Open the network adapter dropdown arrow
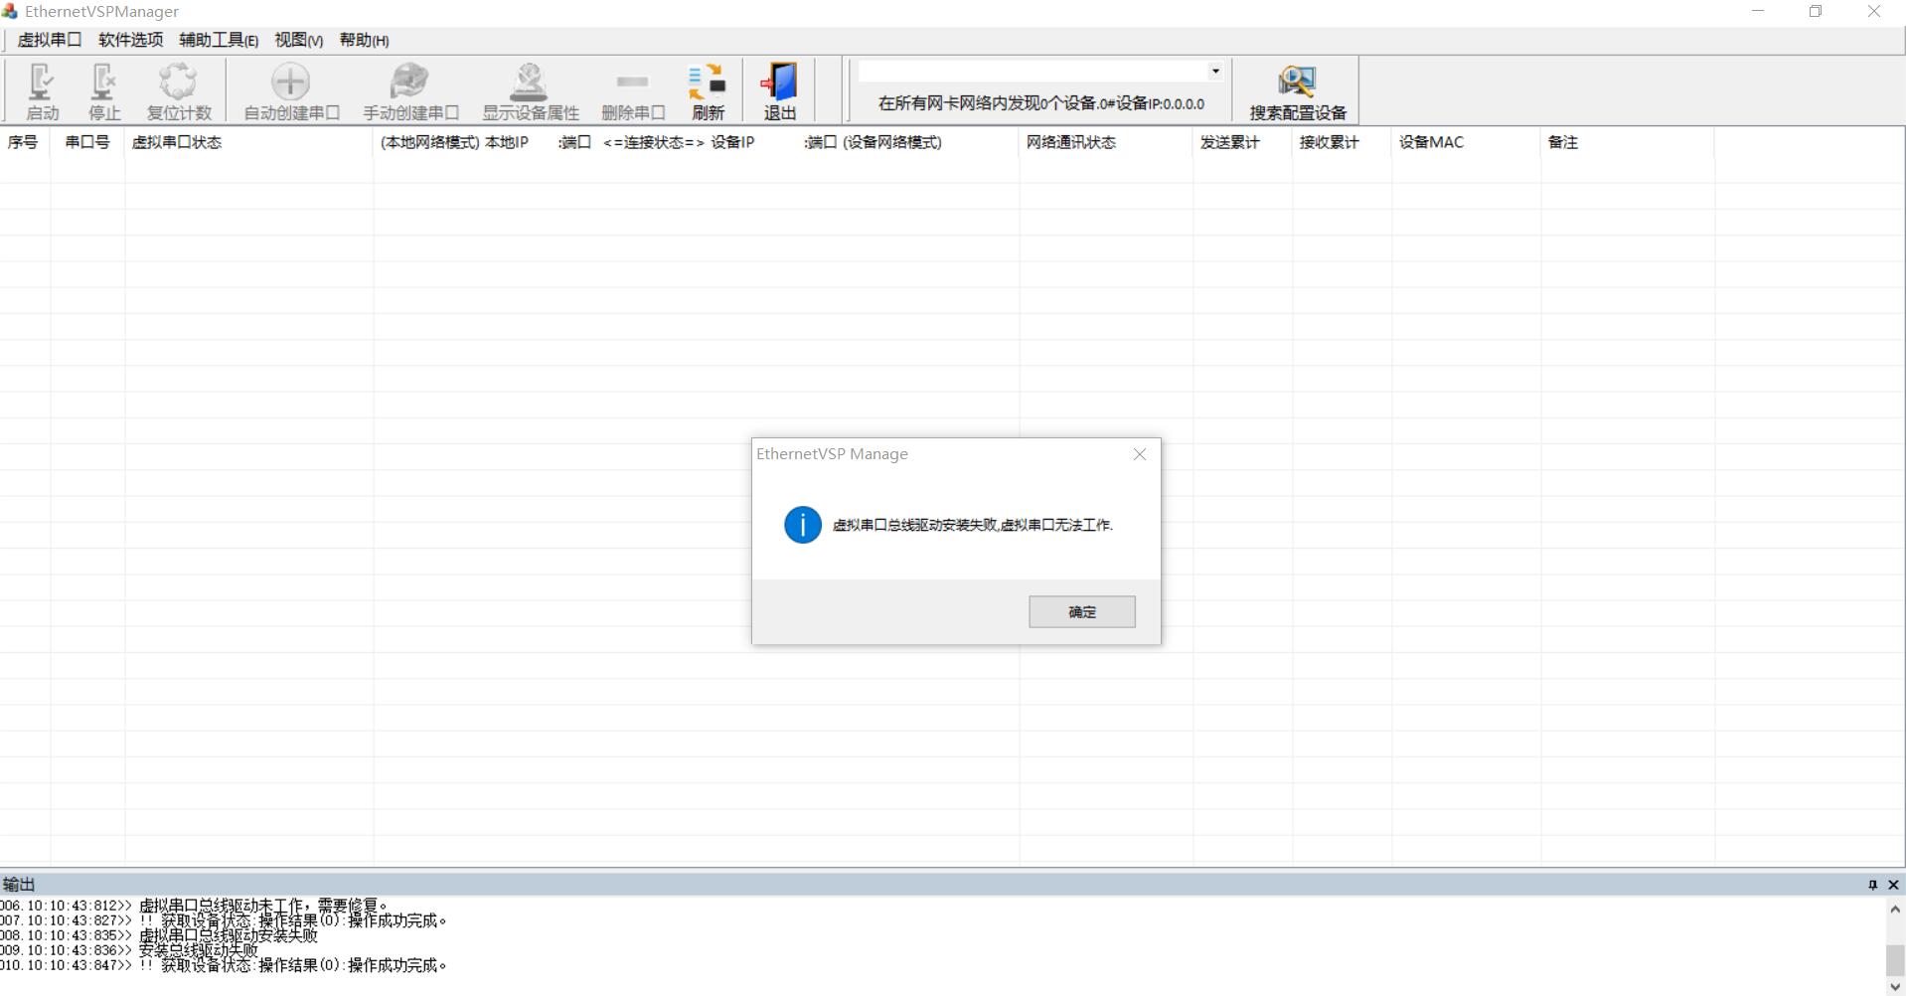Screen dimensions: 1906x996 (1214, 72)
